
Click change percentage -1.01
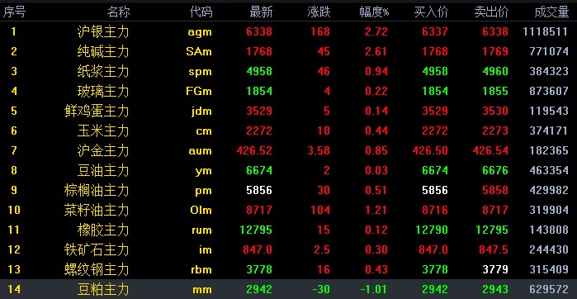(x=373, y=290)
